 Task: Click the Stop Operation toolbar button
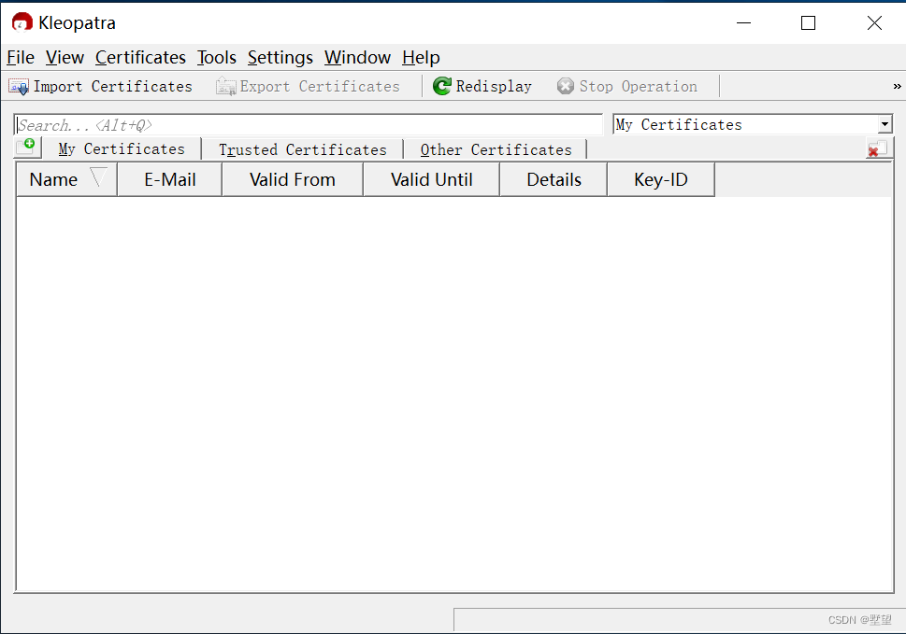click(x=627, y=87)
